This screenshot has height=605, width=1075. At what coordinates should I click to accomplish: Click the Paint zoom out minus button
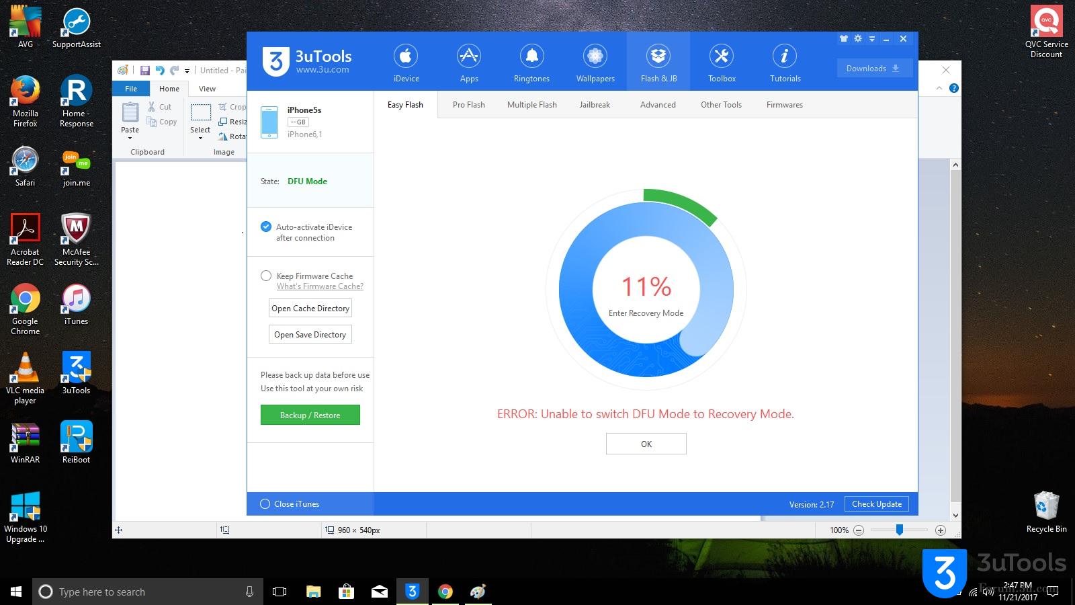click(x=859, y=530)
